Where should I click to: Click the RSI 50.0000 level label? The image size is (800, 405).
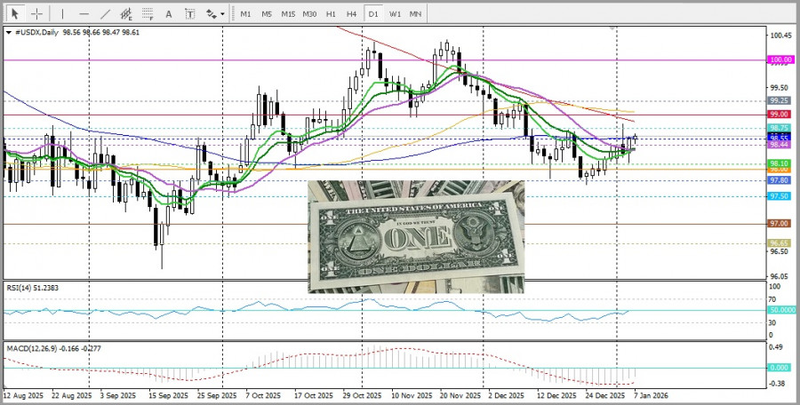tap(781, 310)
